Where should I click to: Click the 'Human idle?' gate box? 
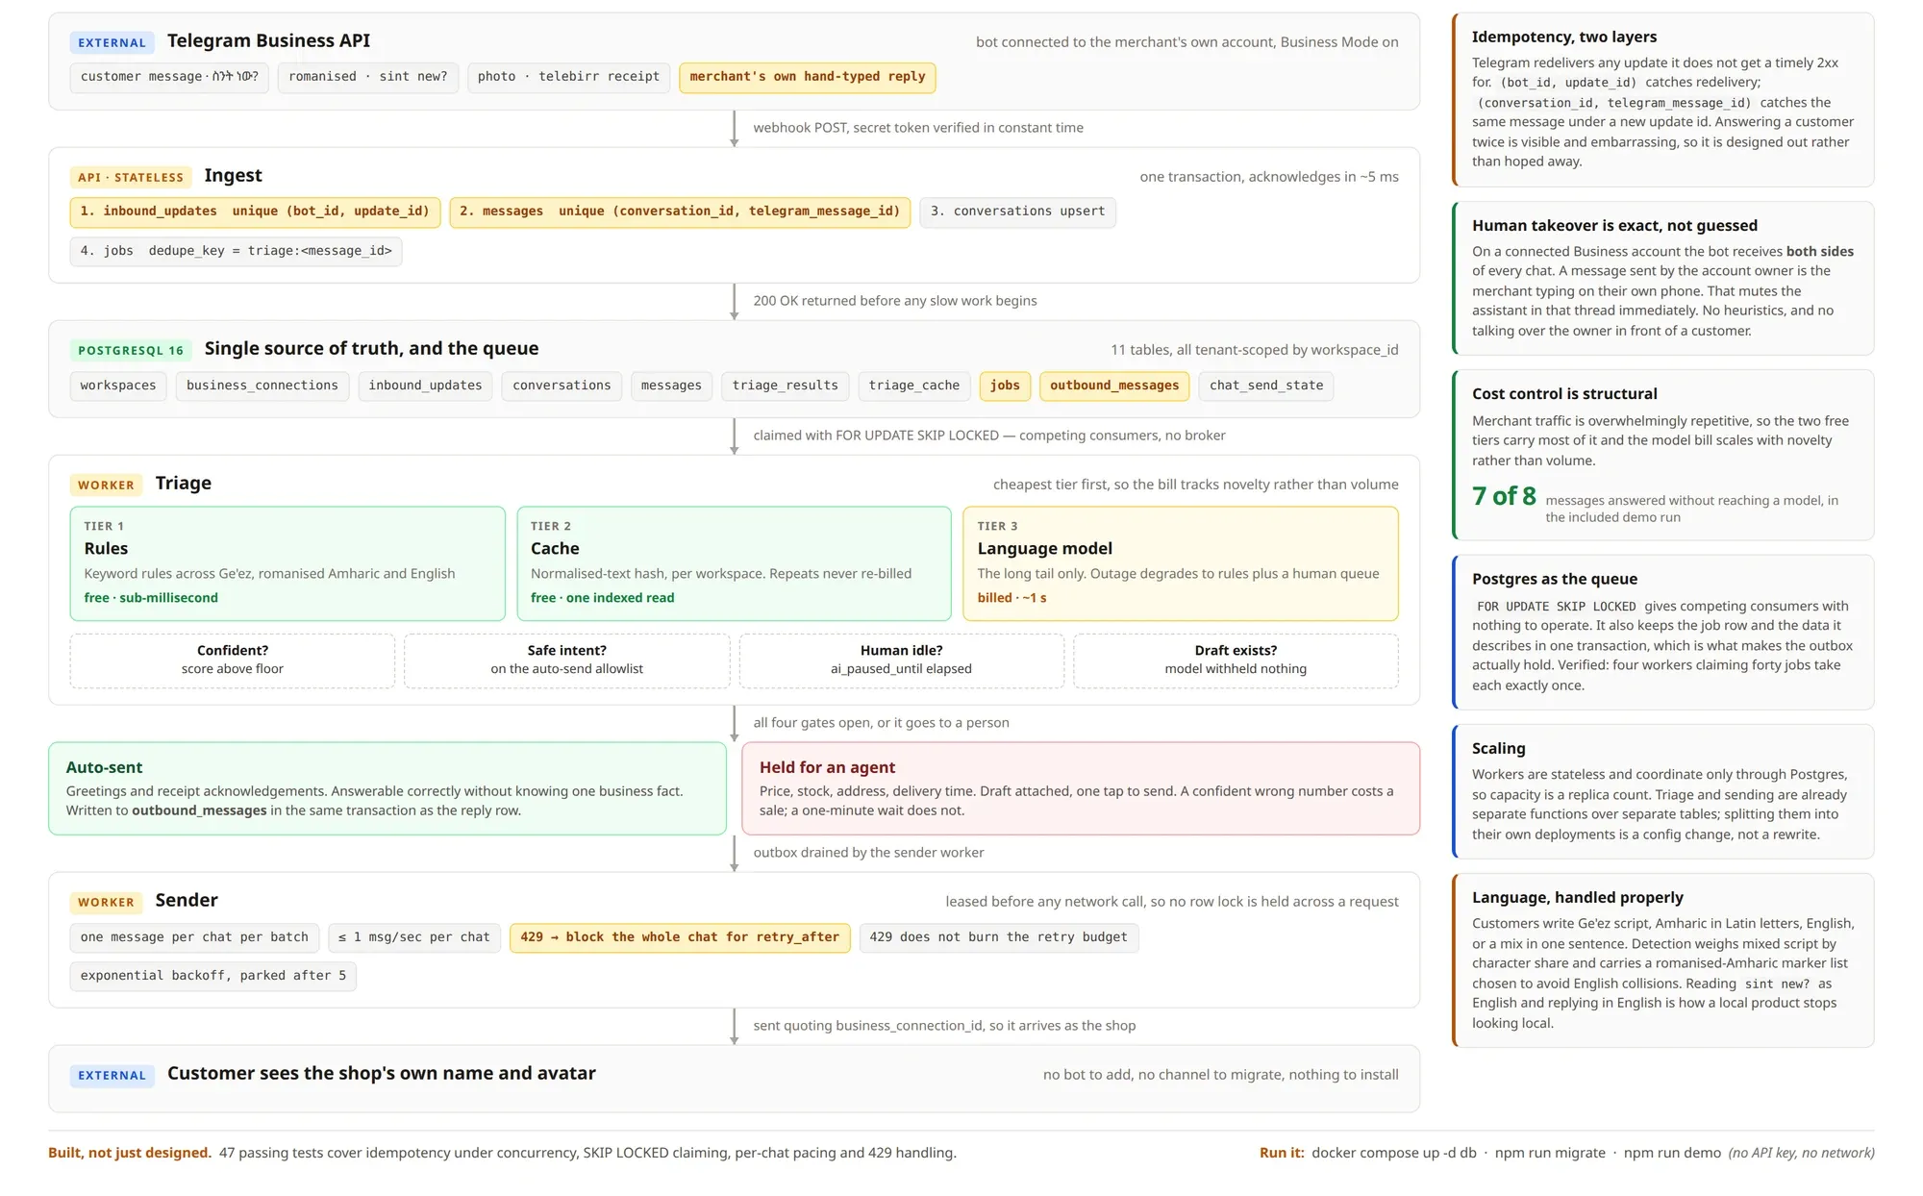(902, 660)
